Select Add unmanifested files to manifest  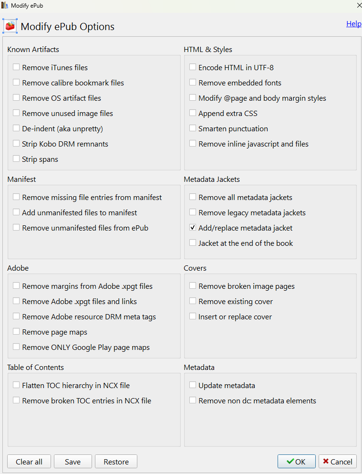coord(17,212)
